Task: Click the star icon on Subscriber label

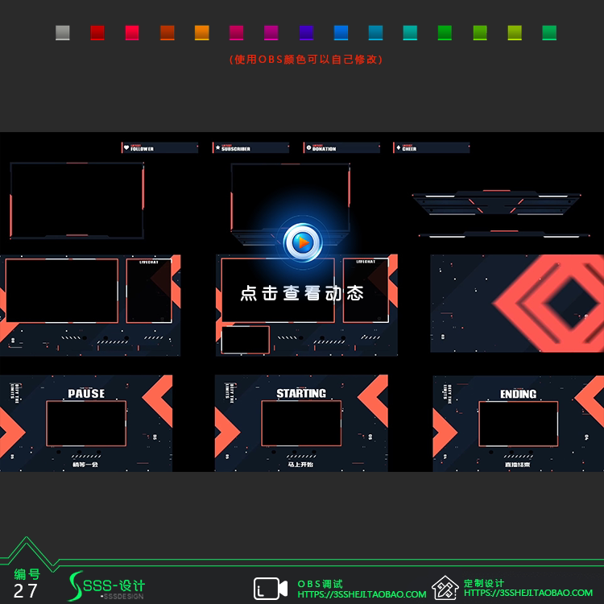Action: tap(217, 147)
